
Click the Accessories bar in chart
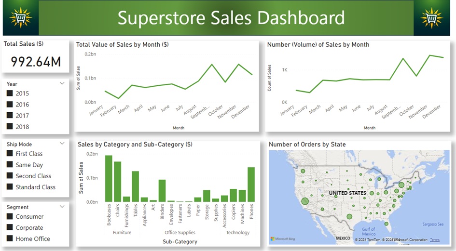point(224,198)
